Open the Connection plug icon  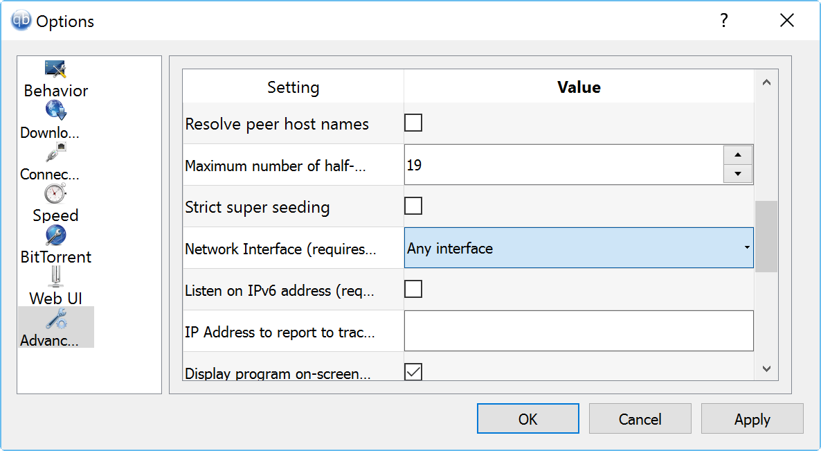pyautogui.click(x=55, y=152)
